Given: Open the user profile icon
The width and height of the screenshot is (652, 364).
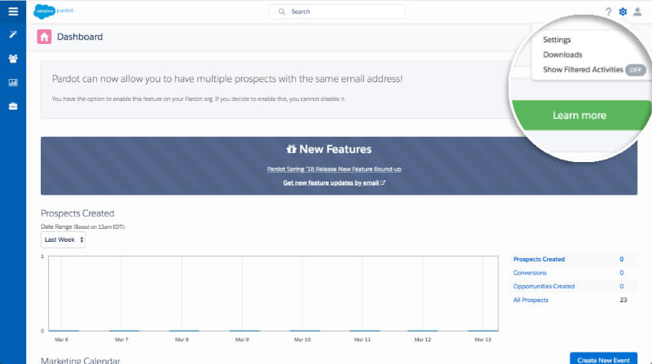Looking at the screenshot, I should click(637, 11).
